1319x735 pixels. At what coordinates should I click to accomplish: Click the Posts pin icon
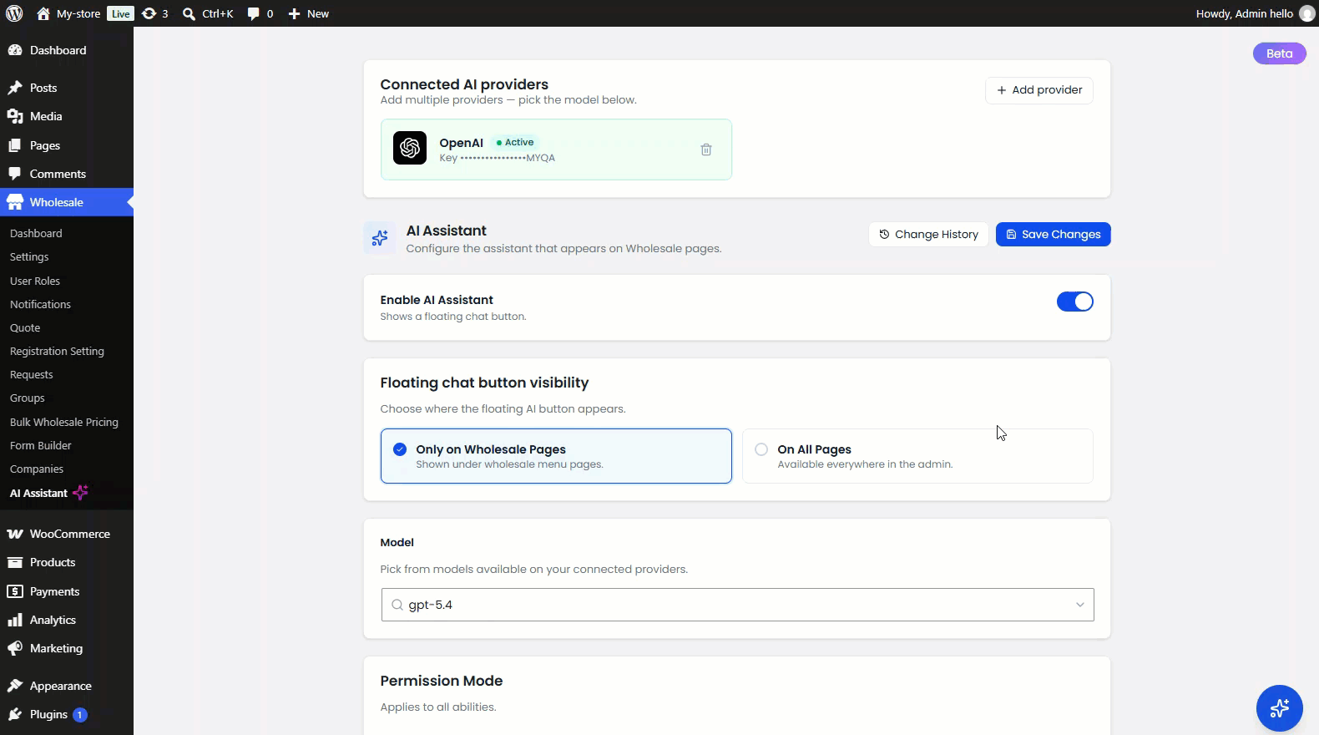pyautogui.click(x=15, y=88)
